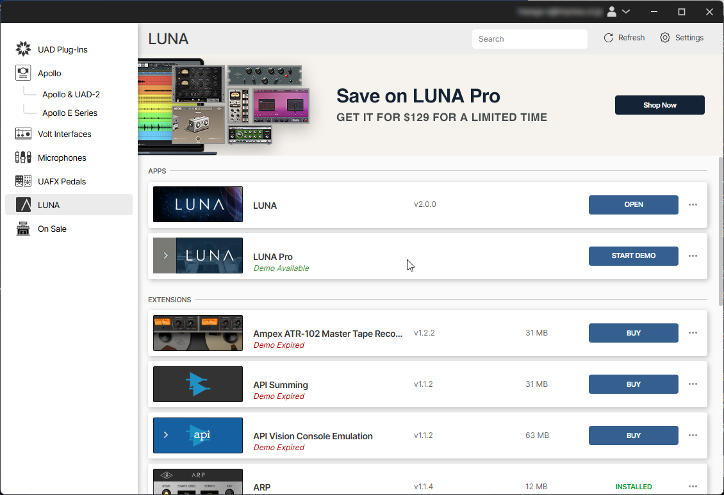Open the account dropdown arrow

coord(626,12)
